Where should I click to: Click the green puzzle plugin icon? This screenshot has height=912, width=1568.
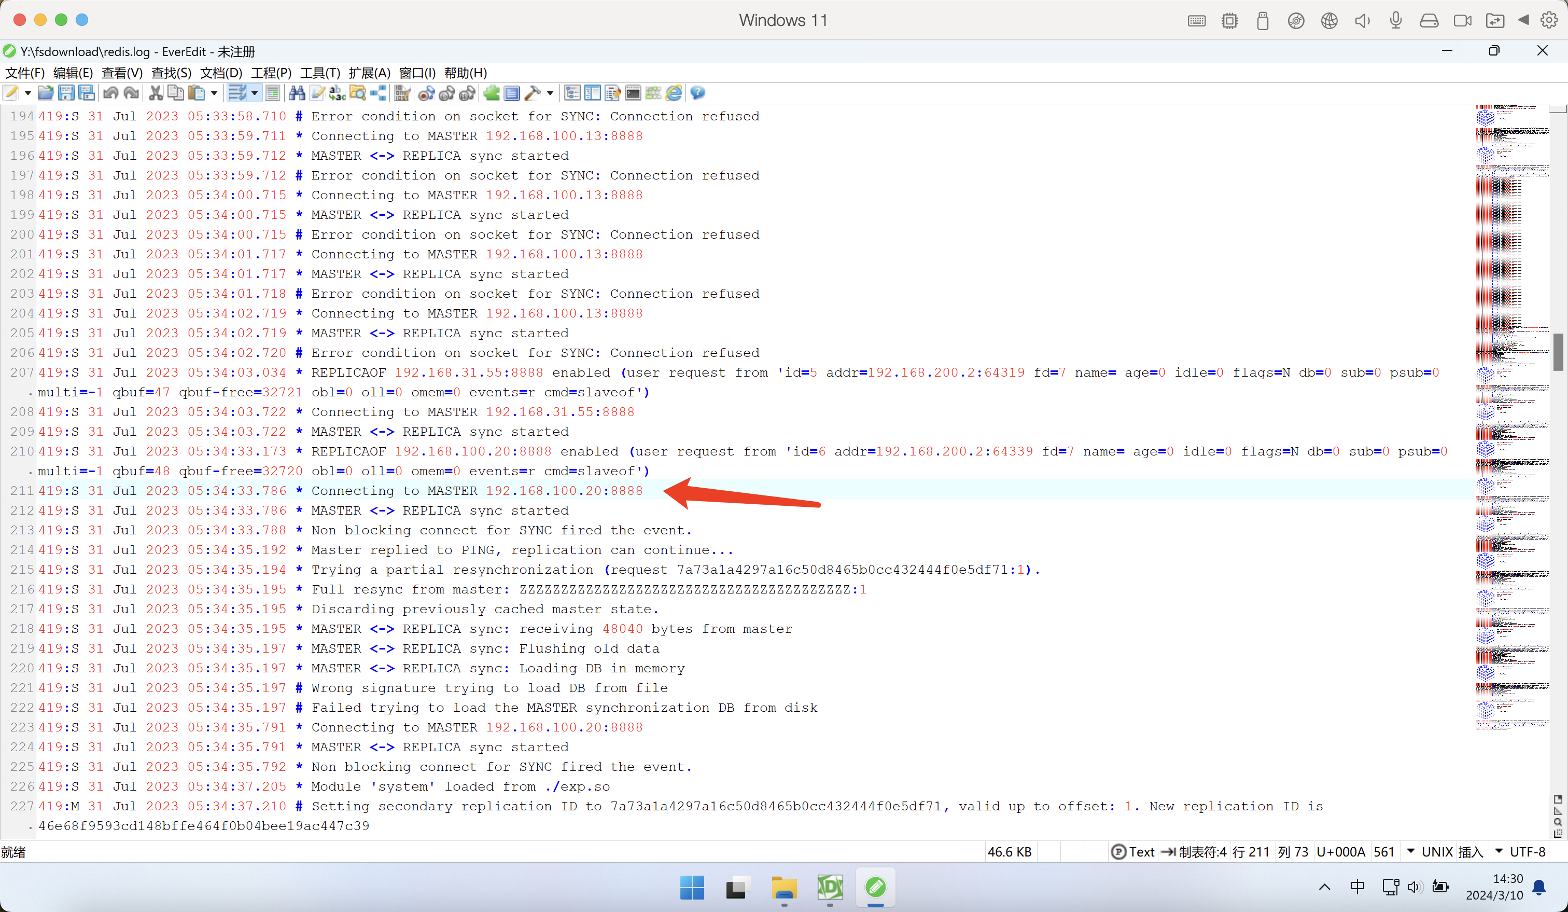(492, 93)
